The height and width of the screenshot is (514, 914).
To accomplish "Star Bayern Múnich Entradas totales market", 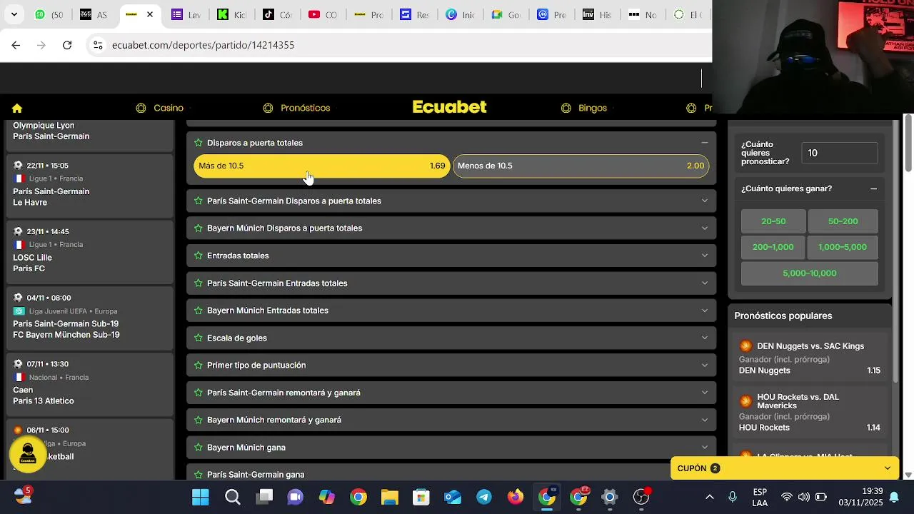I will pos(199,311).
